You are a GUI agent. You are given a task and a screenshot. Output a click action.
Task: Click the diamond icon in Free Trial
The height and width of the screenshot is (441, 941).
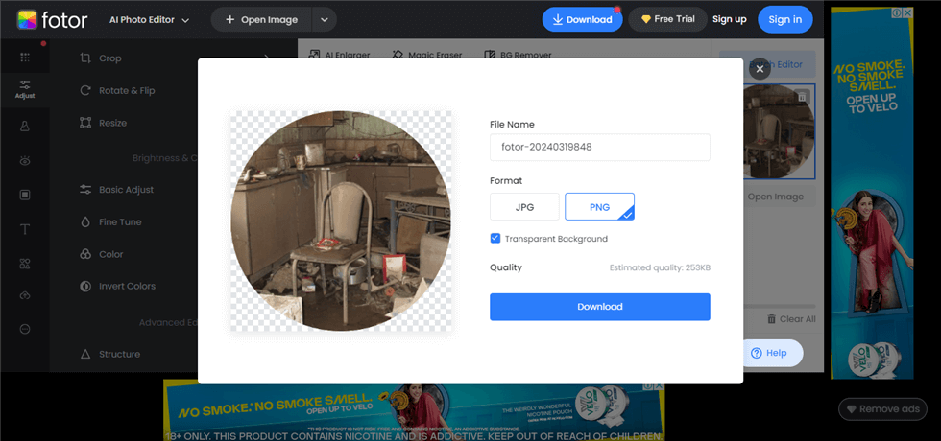pos(645,19)
